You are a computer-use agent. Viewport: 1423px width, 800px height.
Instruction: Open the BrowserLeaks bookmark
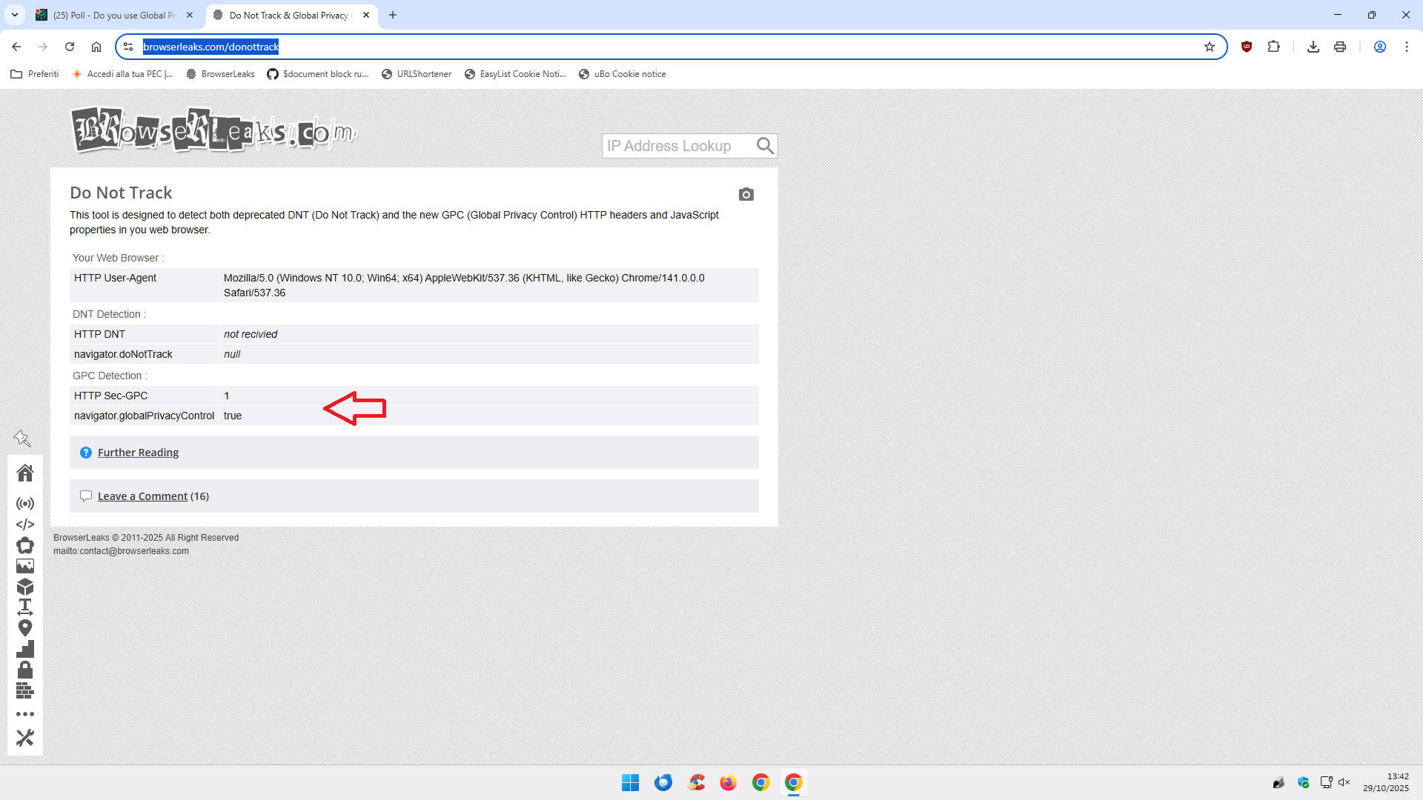point(220,74)
